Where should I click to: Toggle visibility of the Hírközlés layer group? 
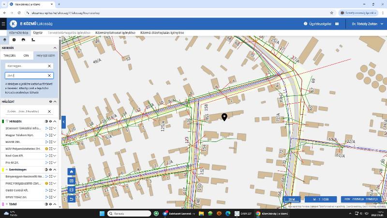click(x=50, y=121)
